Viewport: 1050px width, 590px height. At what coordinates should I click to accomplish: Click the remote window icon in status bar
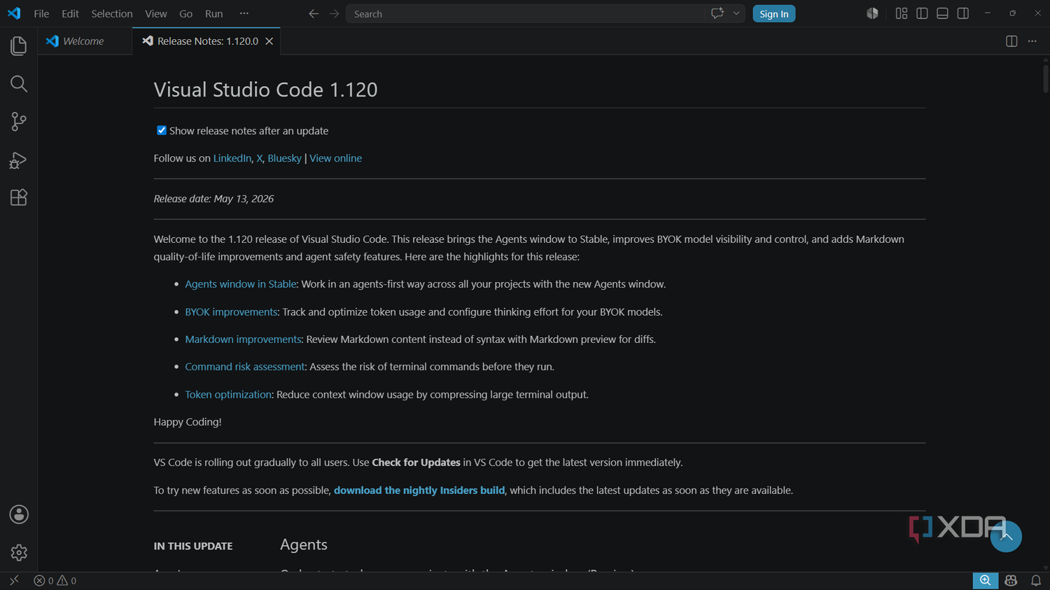coord(14,580)
